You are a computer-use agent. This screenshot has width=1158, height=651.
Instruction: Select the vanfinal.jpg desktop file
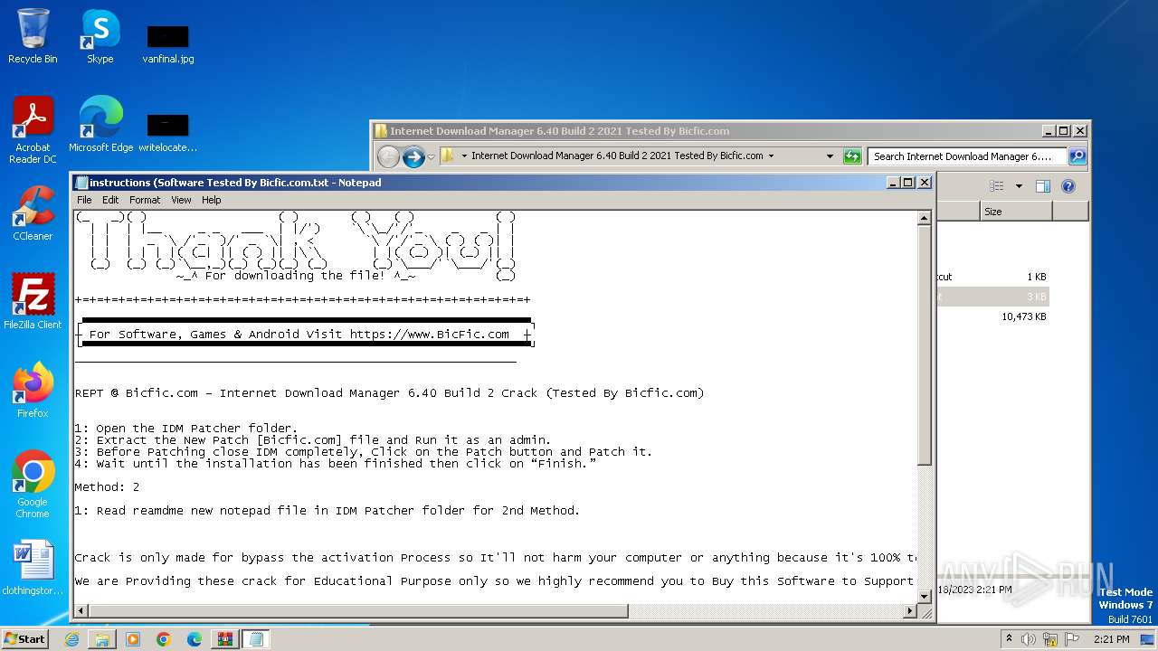[x=168, y=43]
